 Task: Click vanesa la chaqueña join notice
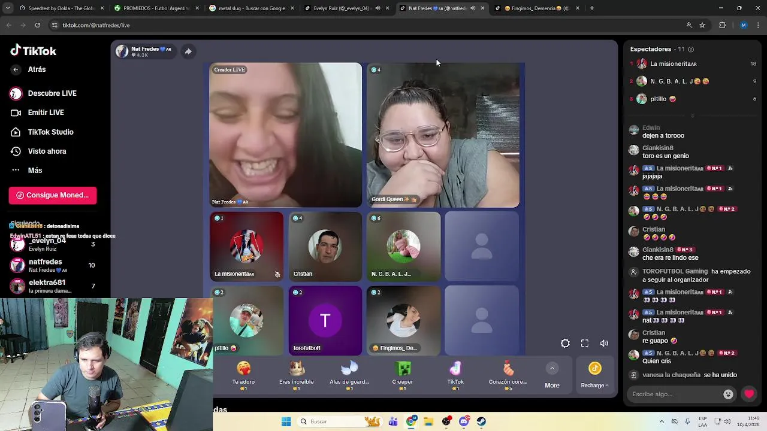690,375
